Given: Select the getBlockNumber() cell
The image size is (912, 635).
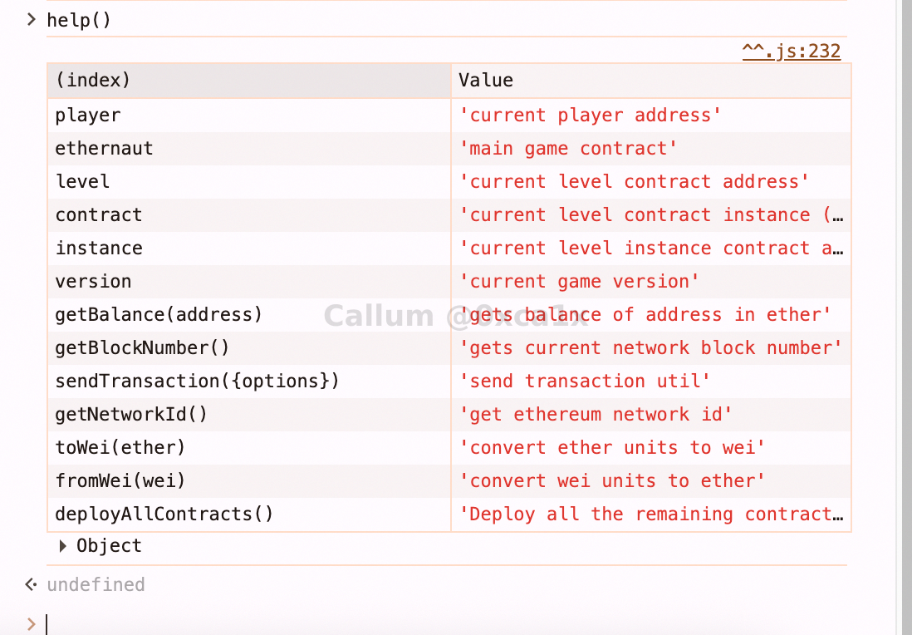Looking at the screenshot, I should tap(249, 347).
